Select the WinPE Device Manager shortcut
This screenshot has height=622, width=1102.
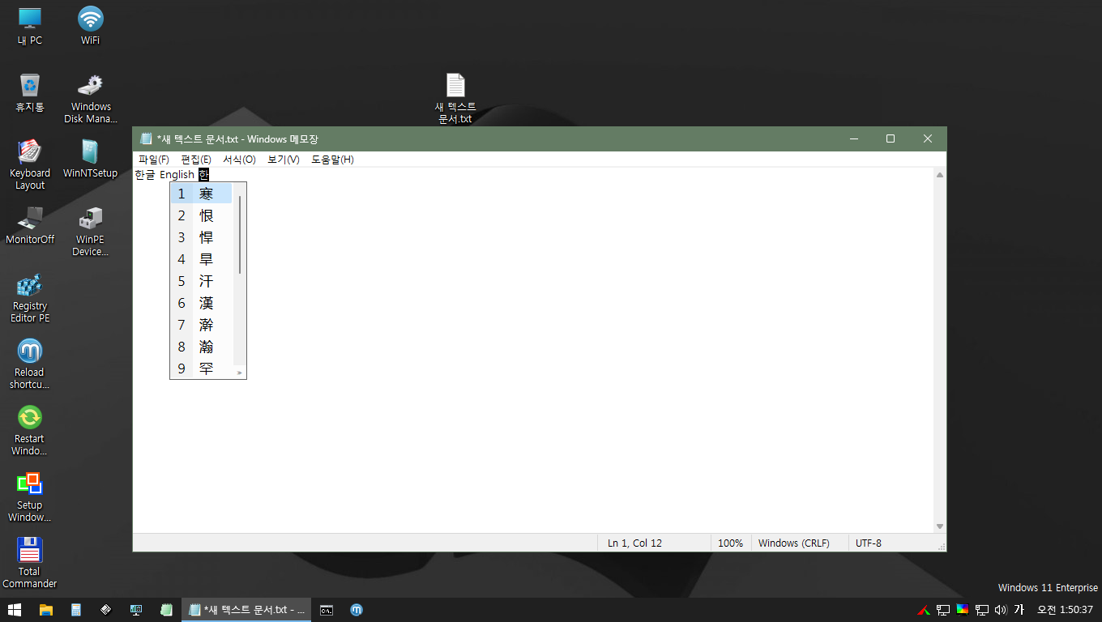(91, 232)
